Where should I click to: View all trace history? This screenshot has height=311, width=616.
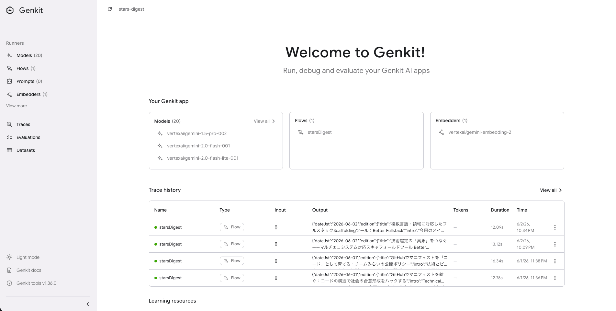551,190
